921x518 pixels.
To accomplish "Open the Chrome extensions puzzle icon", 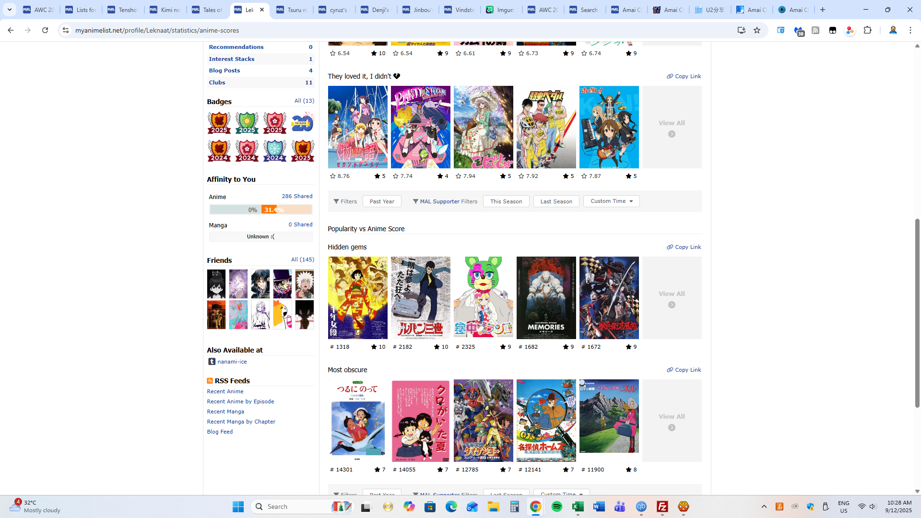I will (x=867, y=30).
